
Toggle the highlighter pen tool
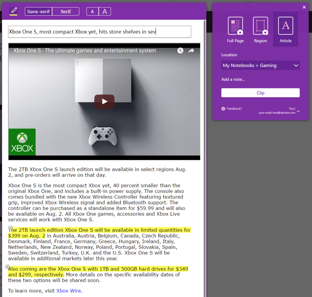pos(13,11)
